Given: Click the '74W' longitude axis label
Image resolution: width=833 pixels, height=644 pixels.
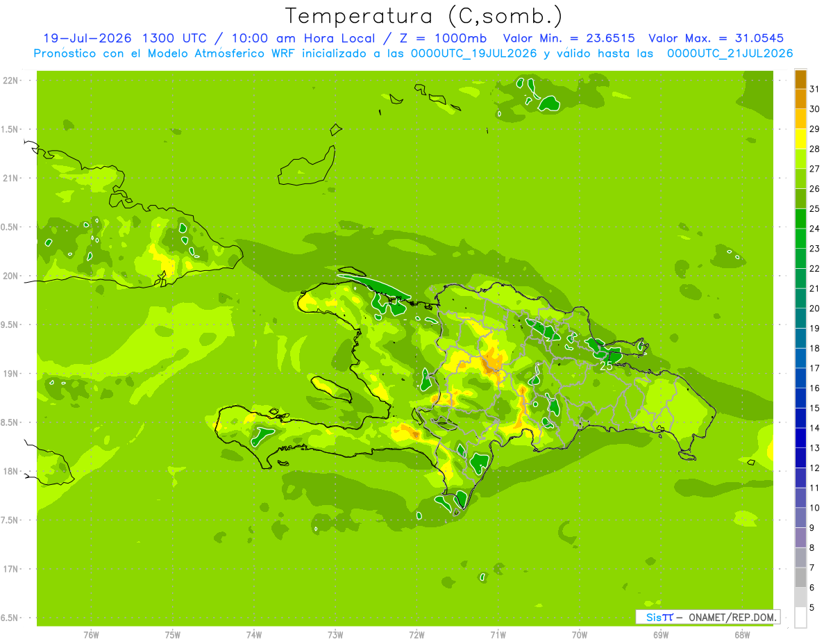Looking at the screenshot, I should click(x=253, y=635).
